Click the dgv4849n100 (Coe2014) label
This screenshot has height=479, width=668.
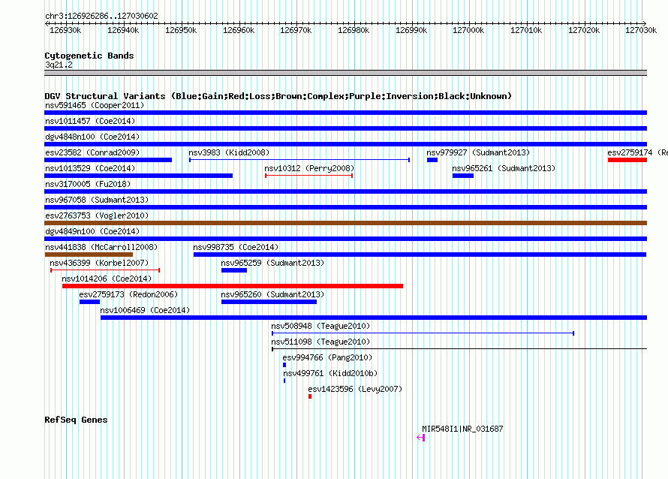coord(92,231)
